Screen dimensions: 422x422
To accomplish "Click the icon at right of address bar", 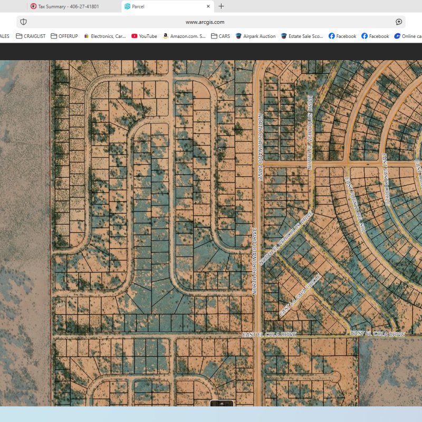I will tap(399, 22).
